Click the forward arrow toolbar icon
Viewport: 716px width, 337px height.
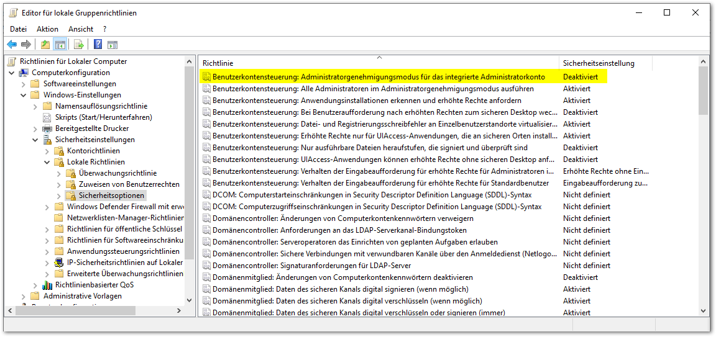25,44
